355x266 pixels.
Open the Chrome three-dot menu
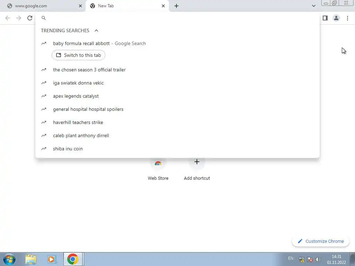click(347, 18)
